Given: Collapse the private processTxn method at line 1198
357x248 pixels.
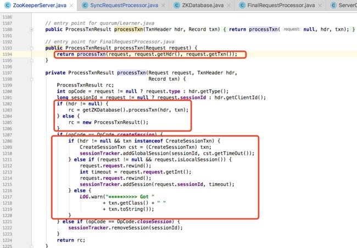Looking at the screenshot, I should (32, 79).
